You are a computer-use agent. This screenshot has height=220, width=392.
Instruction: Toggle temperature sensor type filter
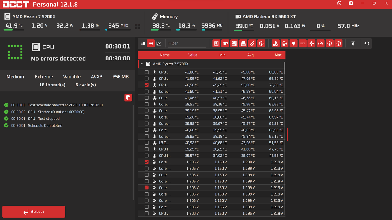coord(276,43)
